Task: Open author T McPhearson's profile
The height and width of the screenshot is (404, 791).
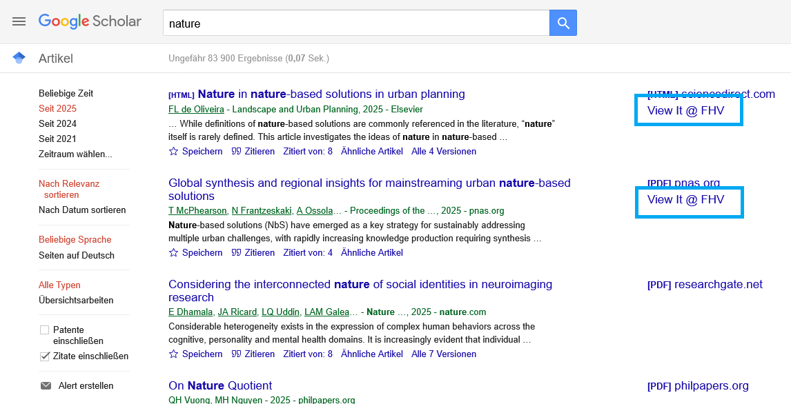Action: (197, 211)
